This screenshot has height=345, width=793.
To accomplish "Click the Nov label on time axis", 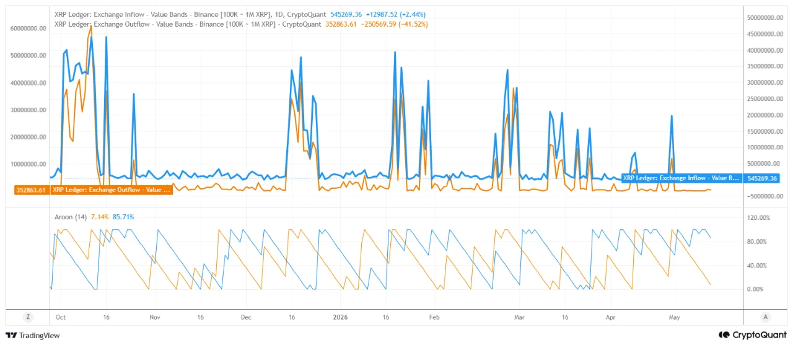I will pos(155,317).
